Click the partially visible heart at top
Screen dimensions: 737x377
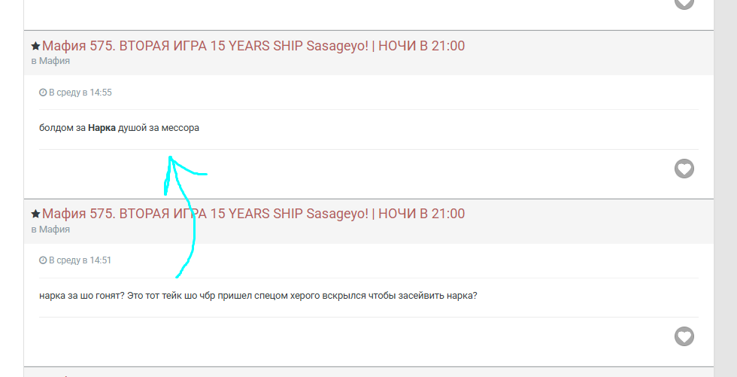pyautogui.click(x=684, y=4)
